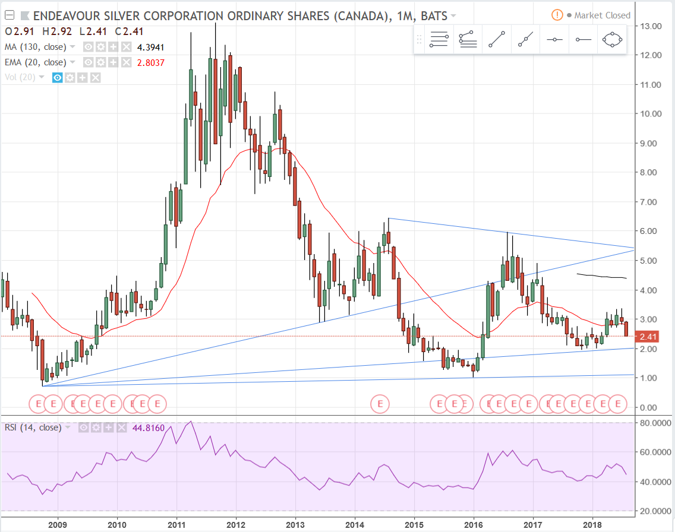
Task: Click the EMA (20, close) indicator label
Action: (x=35, y=62)
